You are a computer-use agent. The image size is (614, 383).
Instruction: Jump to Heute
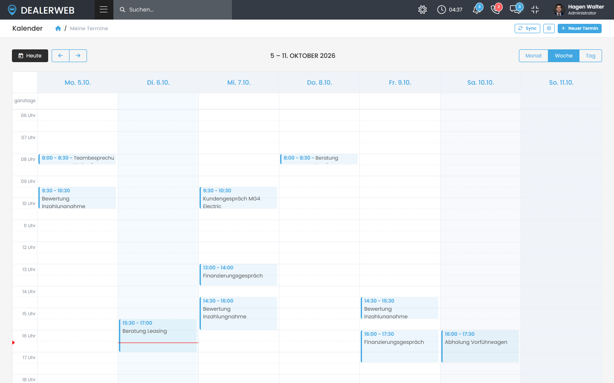click(x=30, y=56)
